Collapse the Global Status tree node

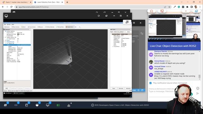(4, 37)
